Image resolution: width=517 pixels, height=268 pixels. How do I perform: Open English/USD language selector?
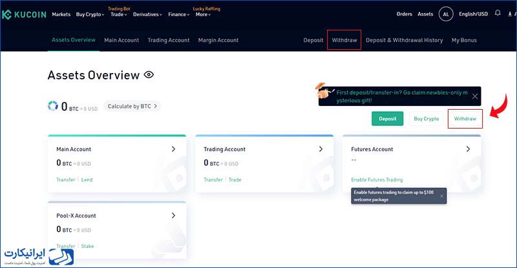(x=473, y=14)
